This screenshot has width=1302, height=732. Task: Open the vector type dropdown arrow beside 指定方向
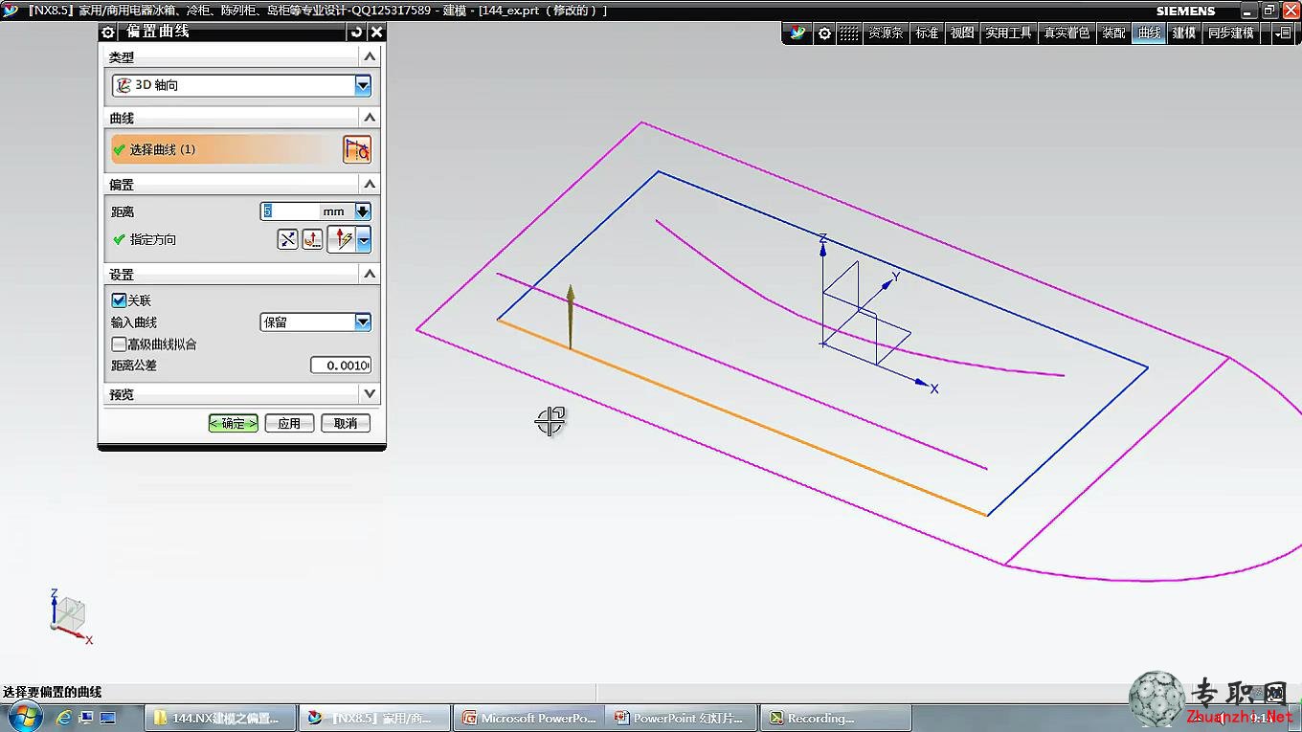coord(364,239)
